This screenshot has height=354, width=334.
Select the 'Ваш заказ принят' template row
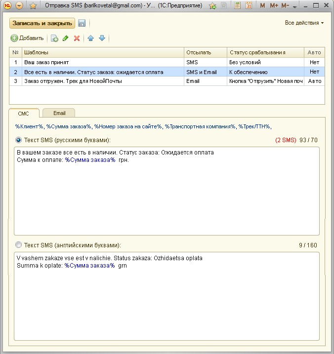[x=99, y=63]
